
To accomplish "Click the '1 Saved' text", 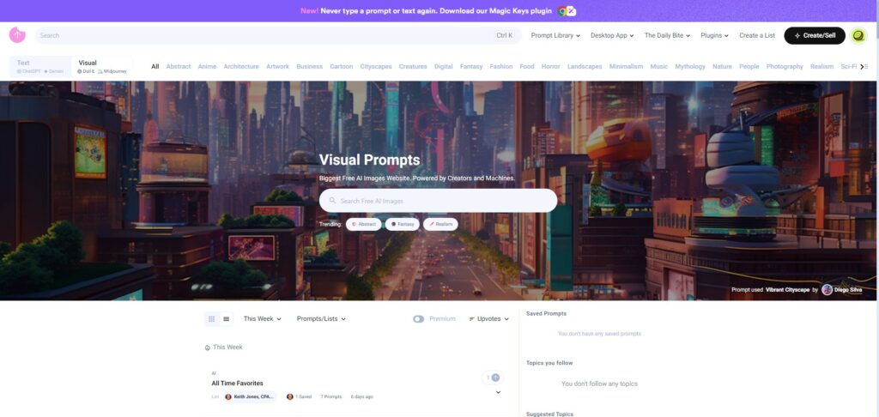I will coord(303,396).
